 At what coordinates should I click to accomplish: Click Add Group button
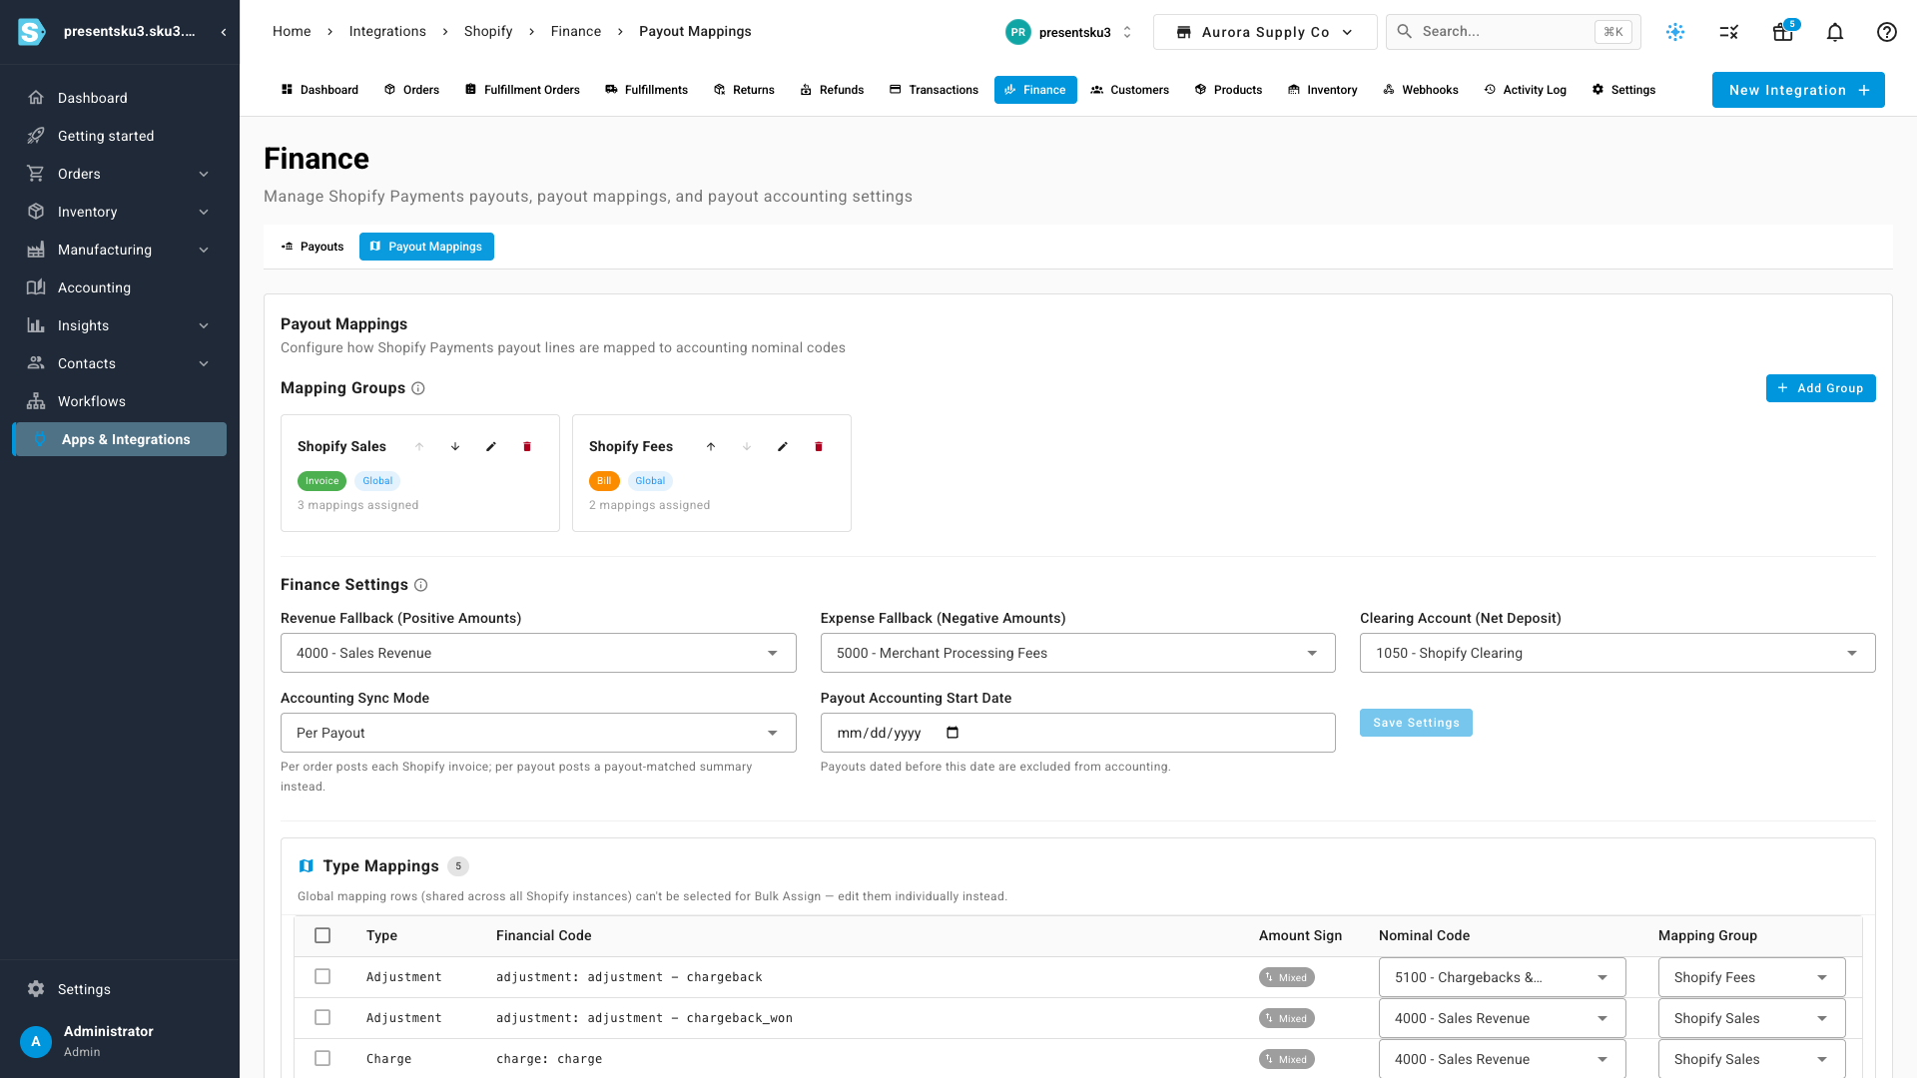tap(1820, 388)
